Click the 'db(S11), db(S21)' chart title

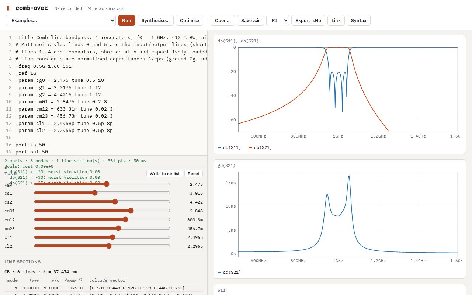(x=238, y=41)
